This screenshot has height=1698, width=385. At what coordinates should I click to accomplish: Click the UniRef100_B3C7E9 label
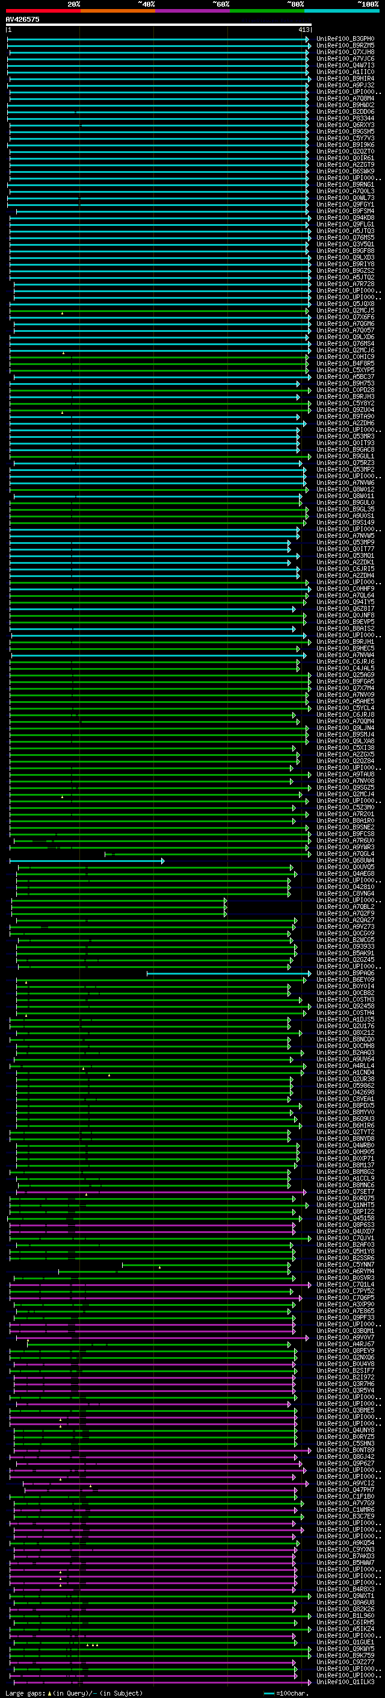tap(345, 1516)
